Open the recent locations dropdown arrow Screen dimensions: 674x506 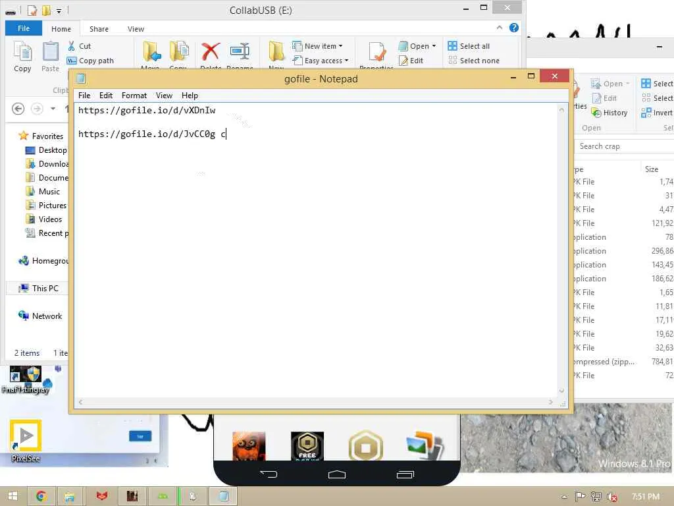(x=53, y=109)
